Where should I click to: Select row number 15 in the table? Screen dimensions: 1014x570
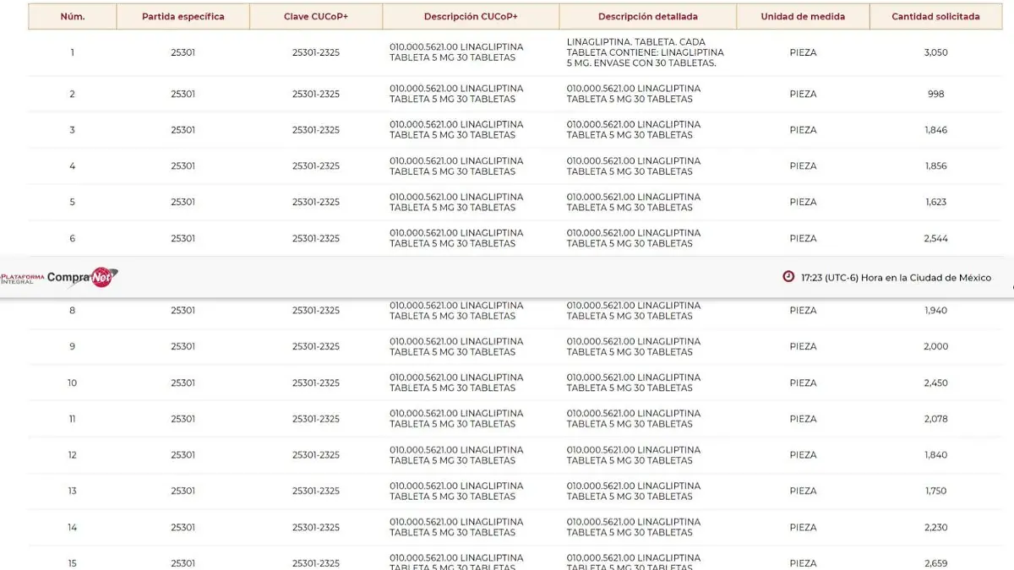coord(72,563)
